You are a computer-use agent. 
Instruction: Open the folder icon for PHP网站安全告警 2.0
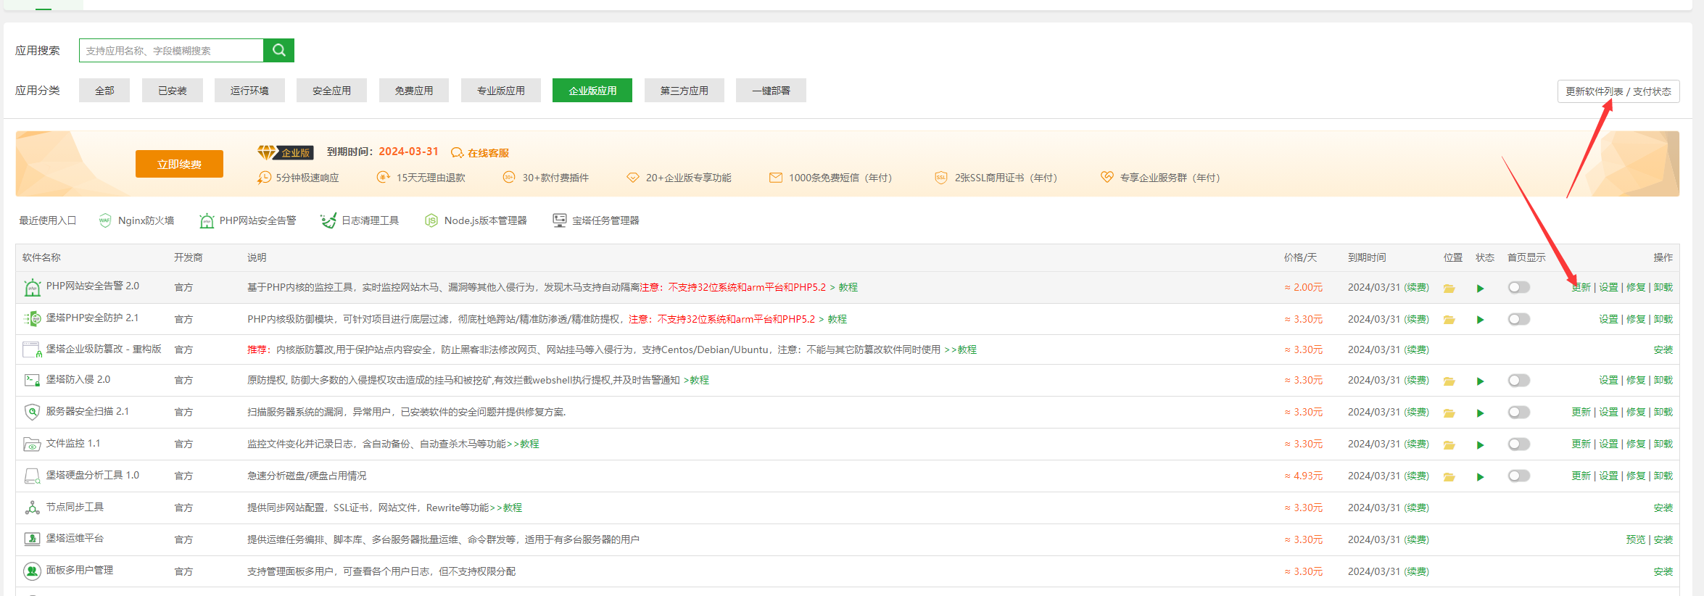(x=1449, y=288)
